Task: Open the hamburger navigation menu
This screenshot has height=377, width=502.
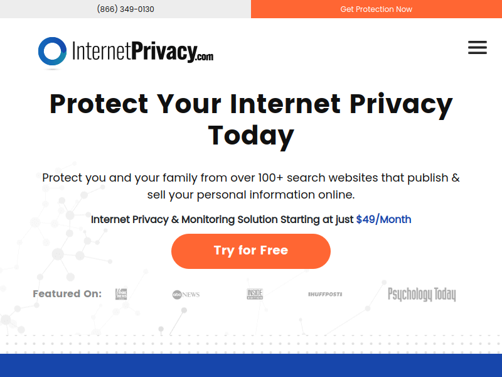Action: coord(477,48)
